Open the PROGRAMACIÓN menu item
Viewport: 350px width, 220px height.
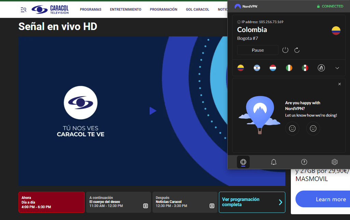163,9
